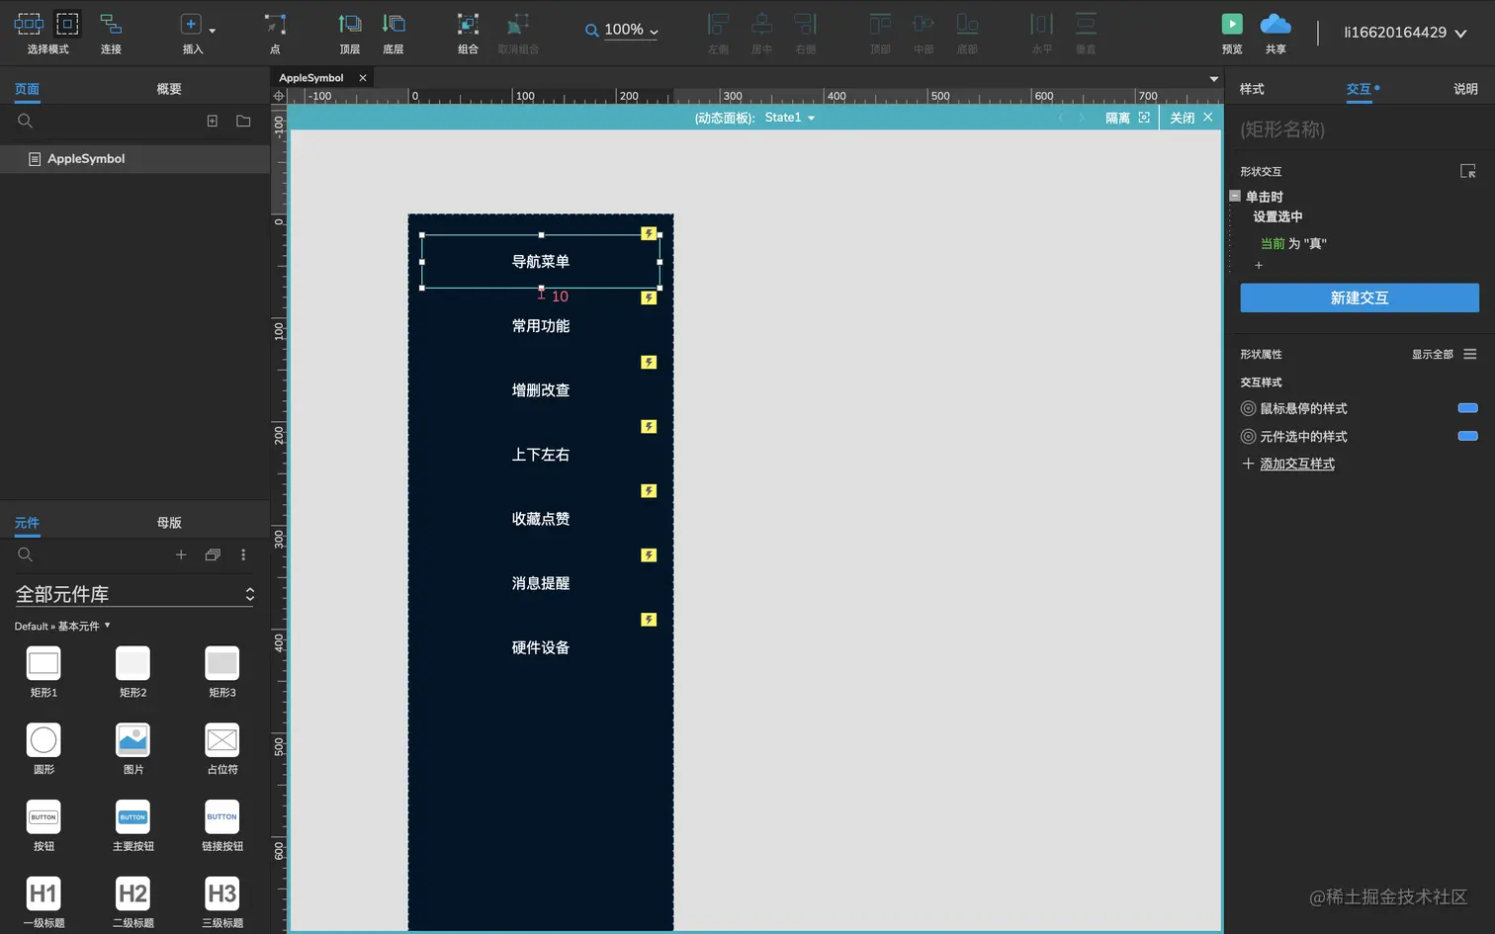Click the 组合 group icon
This screenshot has height=934, width=1495.
click(x=468, y=24)
